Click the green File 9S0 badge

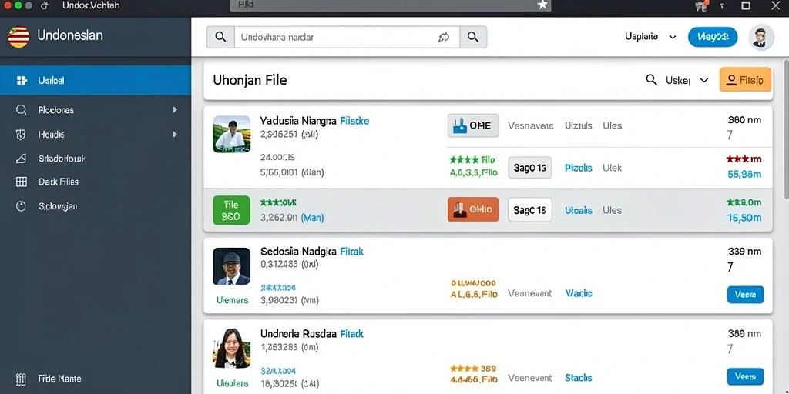(231, 210)
